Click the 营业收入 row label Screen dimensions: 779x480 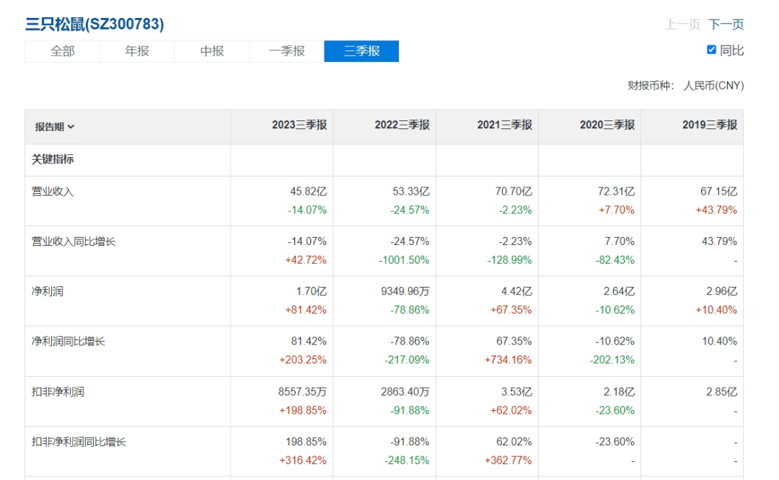click(53, 192)
